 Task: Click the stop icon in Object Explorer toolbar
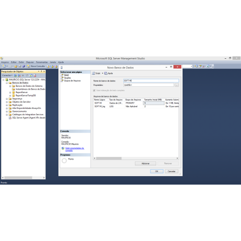(23, 75)
